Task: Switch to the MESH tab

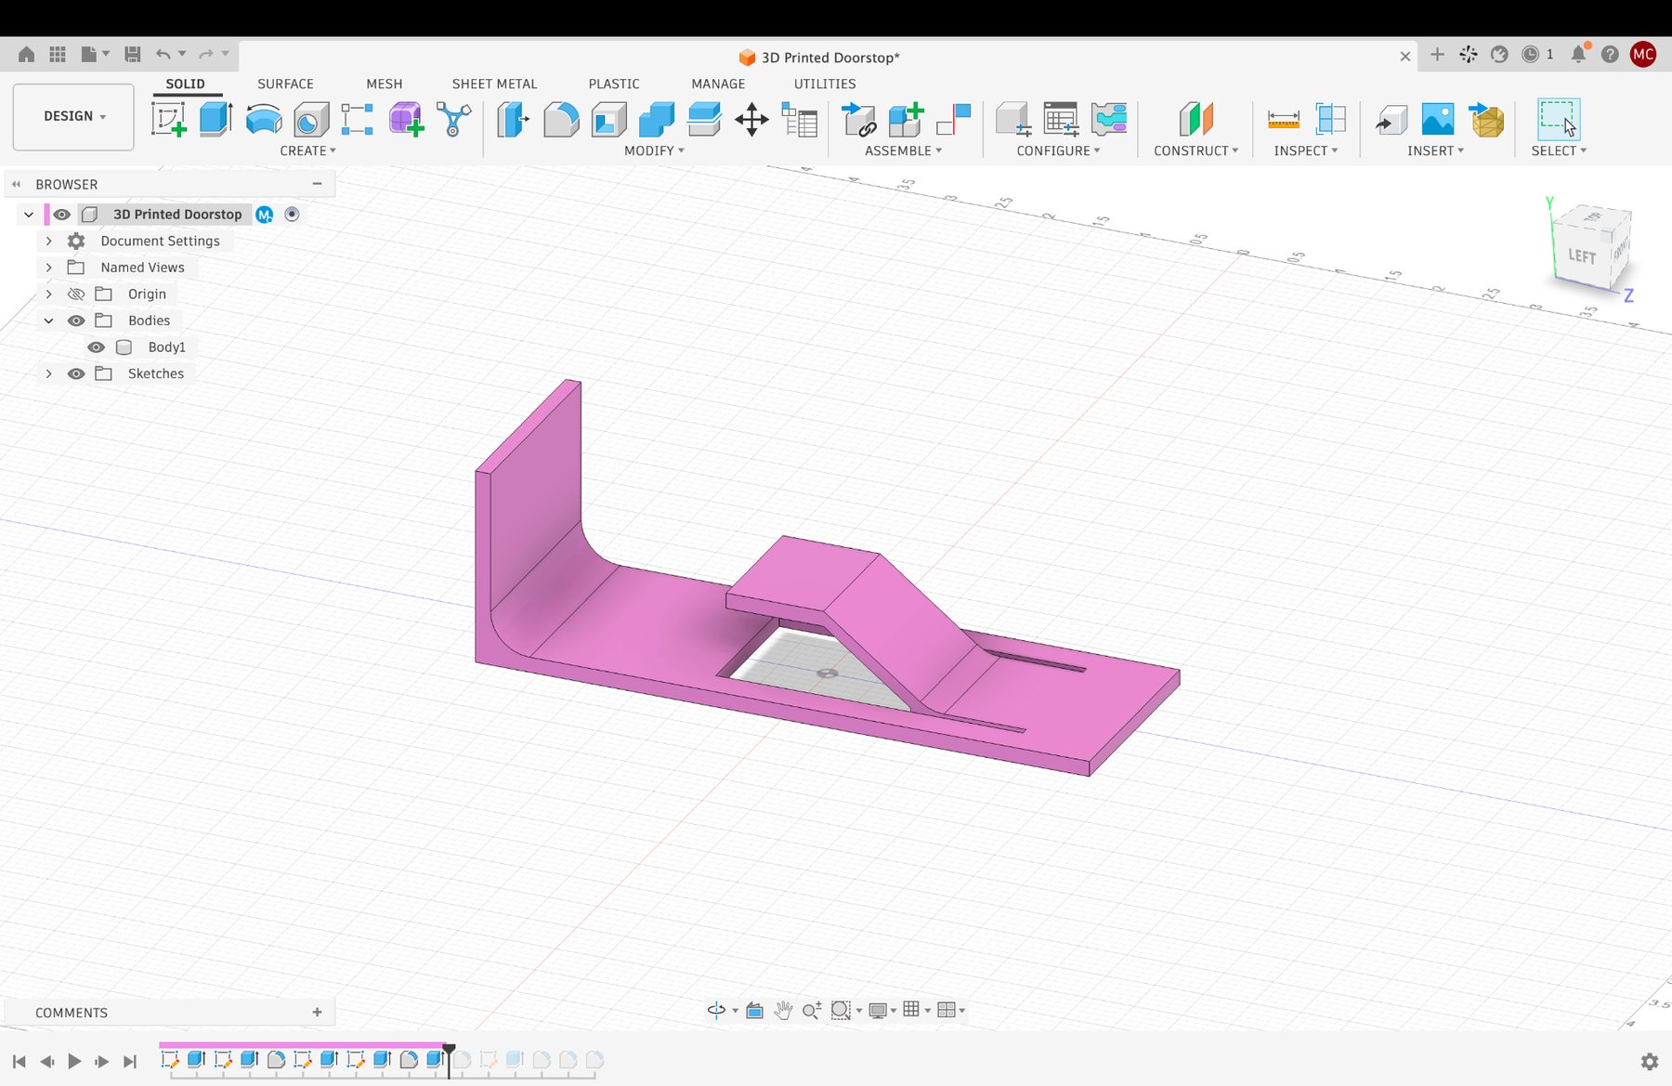Action: (384, 84)
